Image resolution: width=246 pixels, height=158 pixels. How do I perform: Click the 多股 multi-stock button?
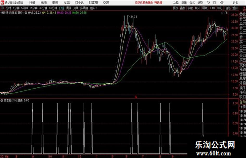190,8
